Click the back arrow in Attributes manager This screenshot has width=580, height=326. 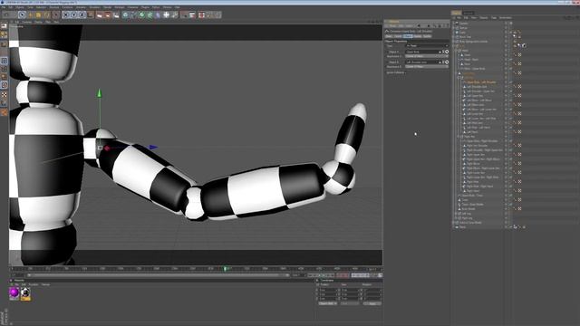[x=420, y=26]
